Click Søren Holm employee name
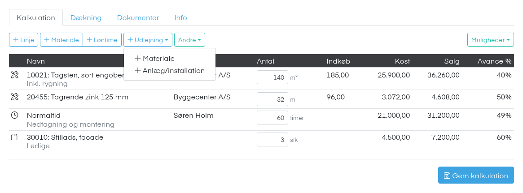 point(193,116)
